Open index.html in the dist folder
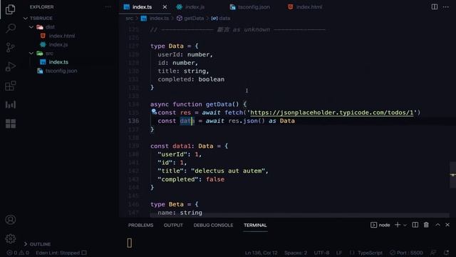The height and width of the screenshot is (257, 456). (x=62, y=36)
